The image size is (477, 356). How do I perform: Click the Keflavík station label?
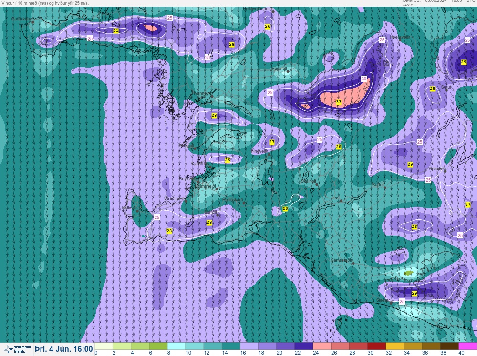[x=129, y=208]
